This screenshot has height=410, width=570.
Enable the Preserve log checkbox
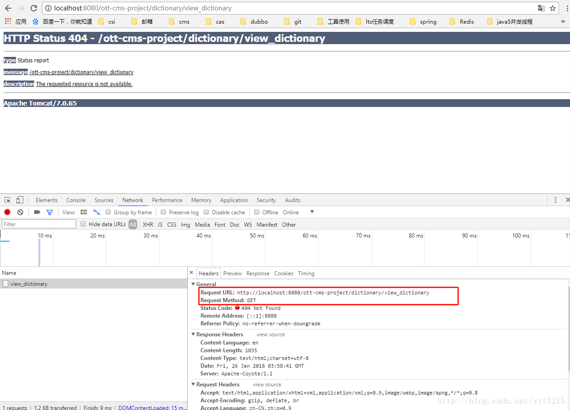click(164, 212)
